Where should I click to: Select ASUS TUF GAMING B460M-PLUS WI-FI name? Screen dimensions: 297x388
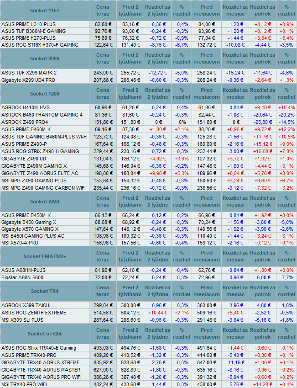[x=44, y=137]
